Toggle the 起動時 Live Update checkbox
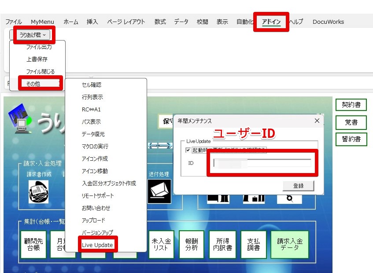The height and width of the screenshot is (273, 373). pos(188,150)
